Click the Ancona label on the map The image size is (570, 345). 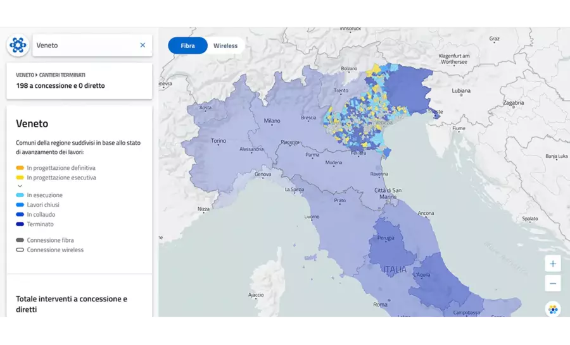point(426,214)
